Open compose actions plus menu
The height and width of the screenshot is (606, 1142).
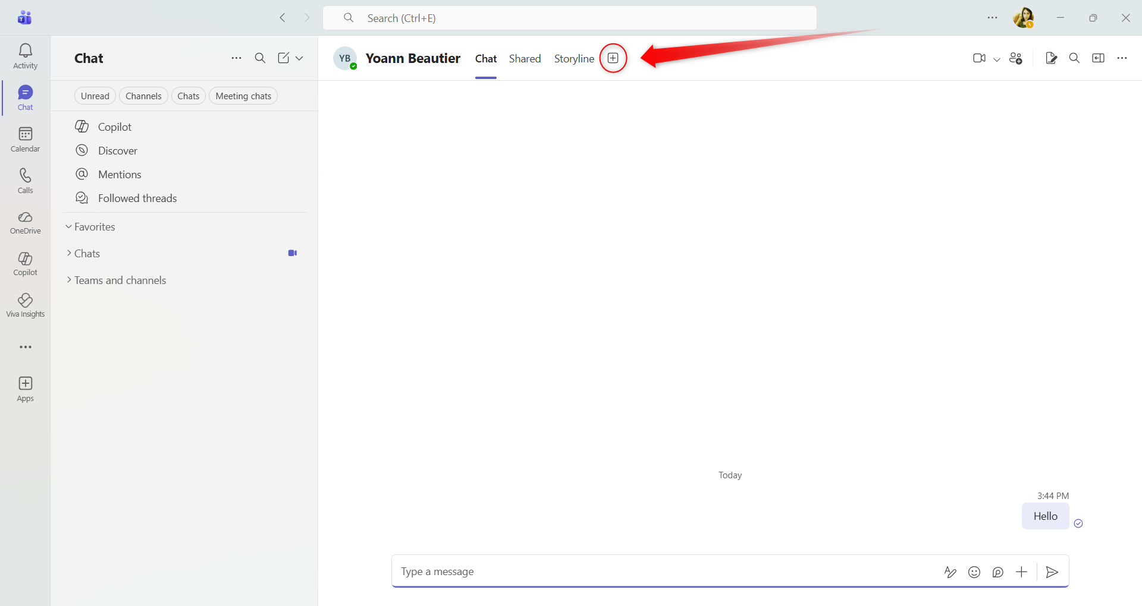1021,572
